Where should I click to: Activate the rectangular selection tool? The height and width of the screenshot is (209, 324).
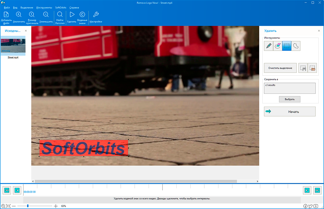pos(287,46)
